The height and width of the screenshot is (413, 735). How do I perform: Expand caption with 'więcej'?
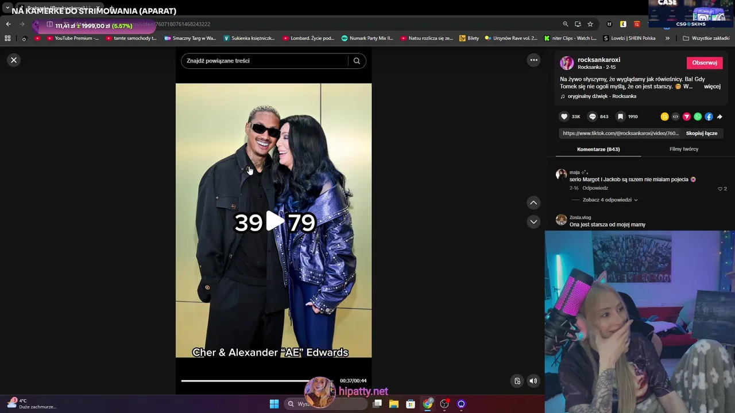click(x=712, y=87)
